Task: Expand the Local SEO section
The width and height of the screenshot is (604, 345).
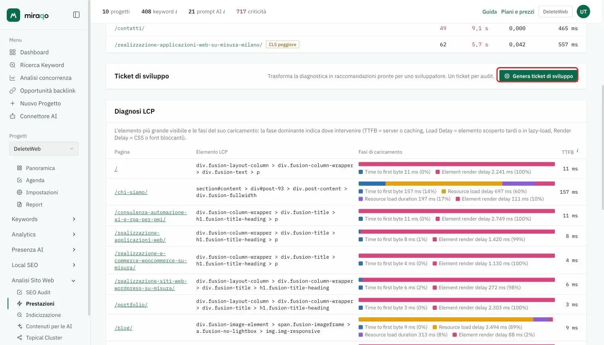Action: [x=44, y=265]
